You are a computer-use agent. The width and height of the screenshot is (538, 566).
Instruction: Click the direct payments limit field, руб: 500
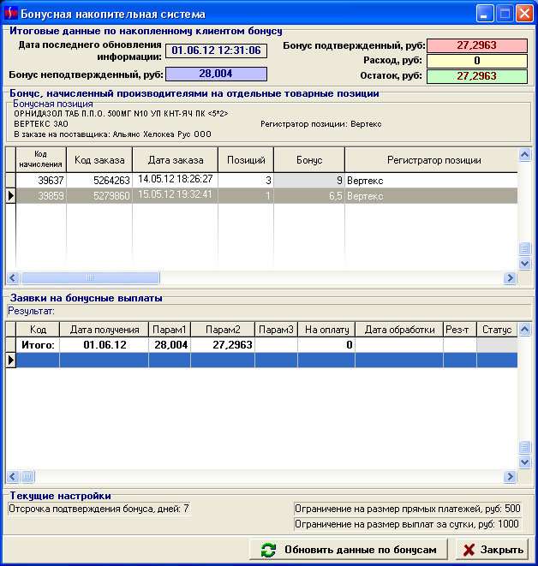pos(408,509)
